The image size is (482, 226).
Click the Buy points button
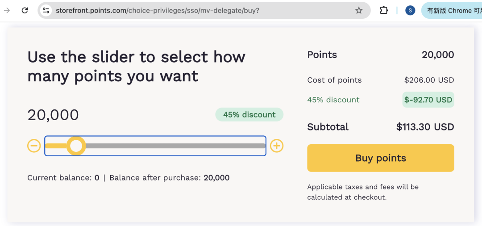pyautogui.click(x=381, y=158)
